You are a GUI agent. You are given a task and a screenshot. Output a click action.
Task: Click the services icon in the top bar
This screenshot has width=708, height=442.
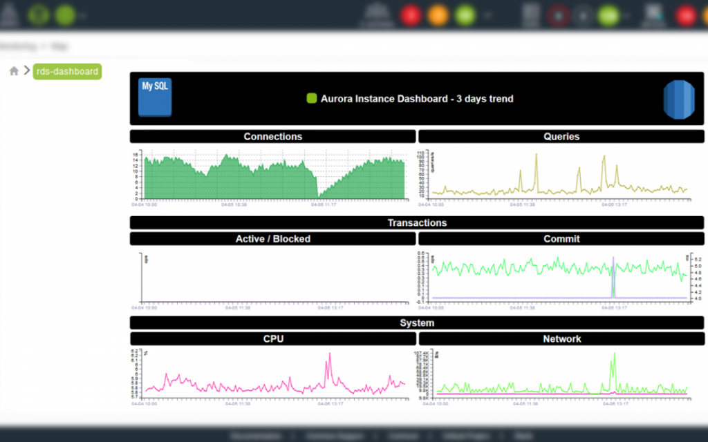(x=532, y=15)
